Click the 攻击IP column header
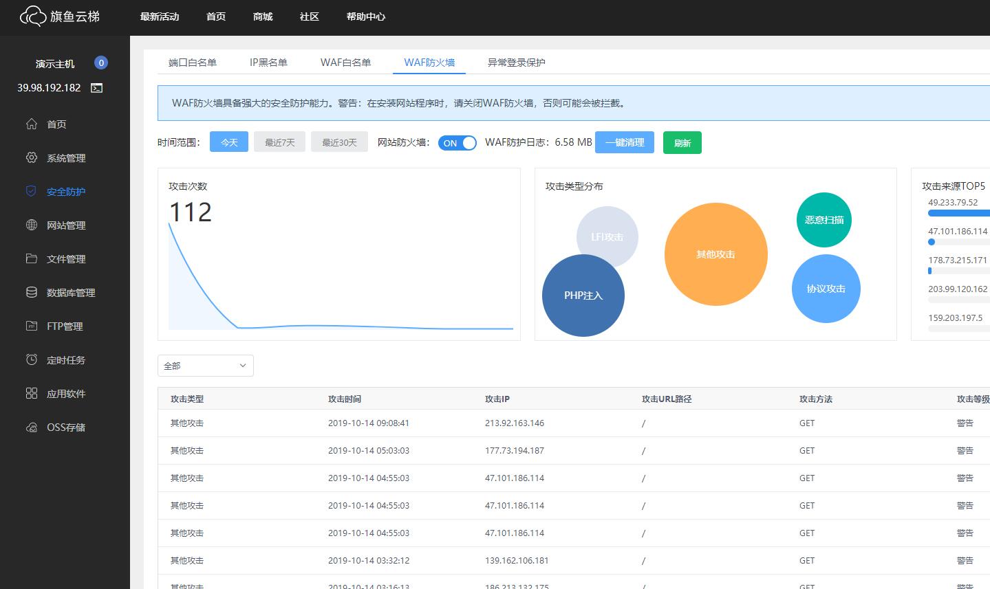This screenshot has width=990, height=589. tap(497, 399)
